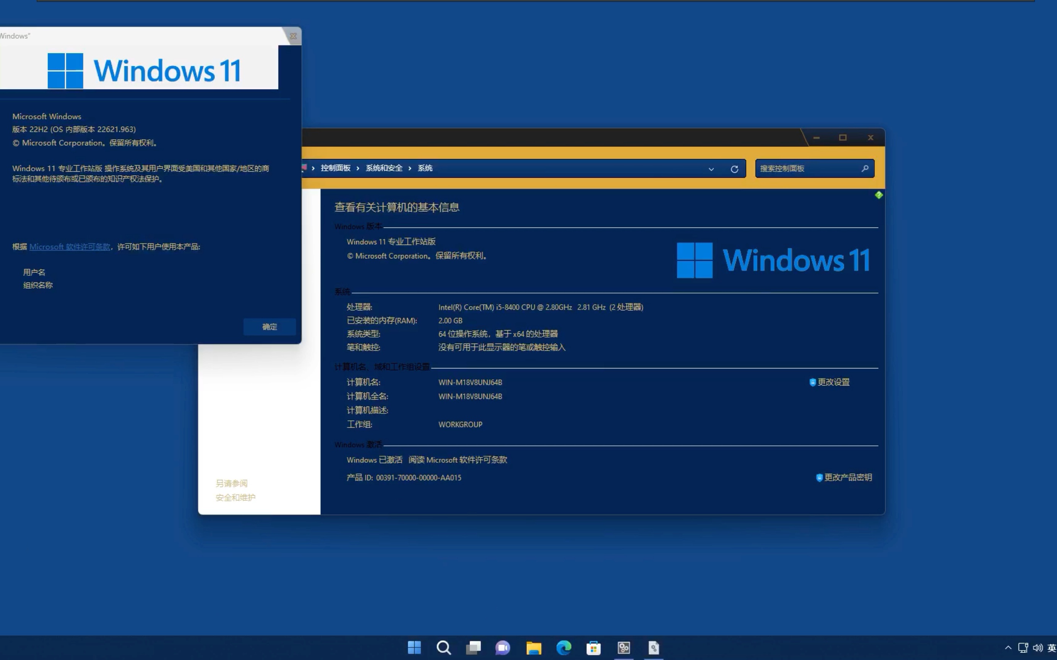This screenshot has width=1057, height=660.
Task: Select the WORKGROUP value
Action: [460, 424]
